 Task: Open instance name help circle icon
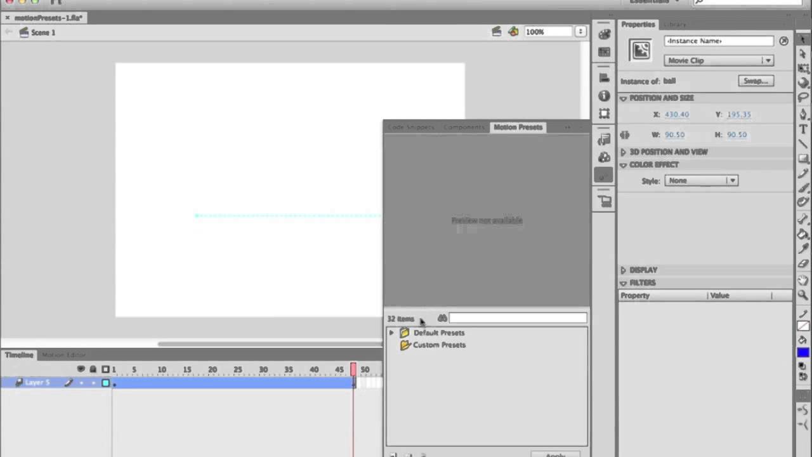(784, 41)
